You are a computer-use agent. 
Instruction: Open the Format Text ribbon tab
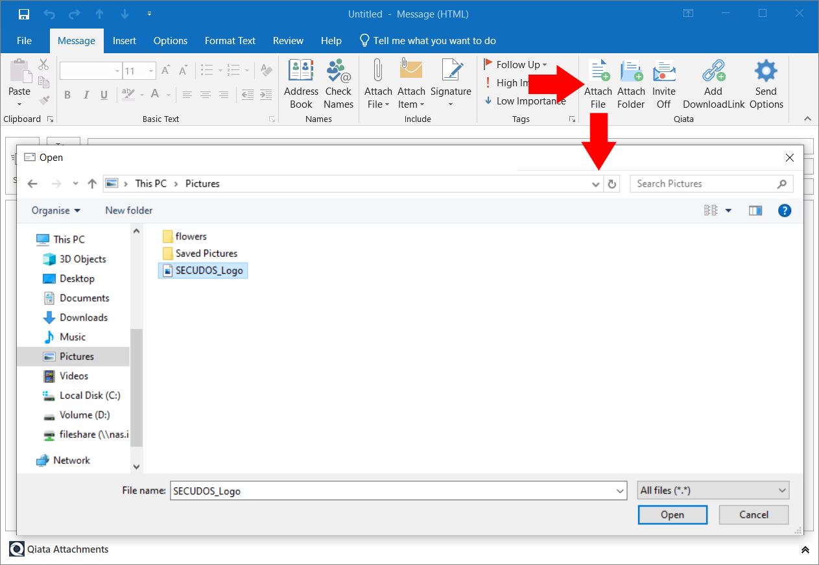click(x=230, y=40)
